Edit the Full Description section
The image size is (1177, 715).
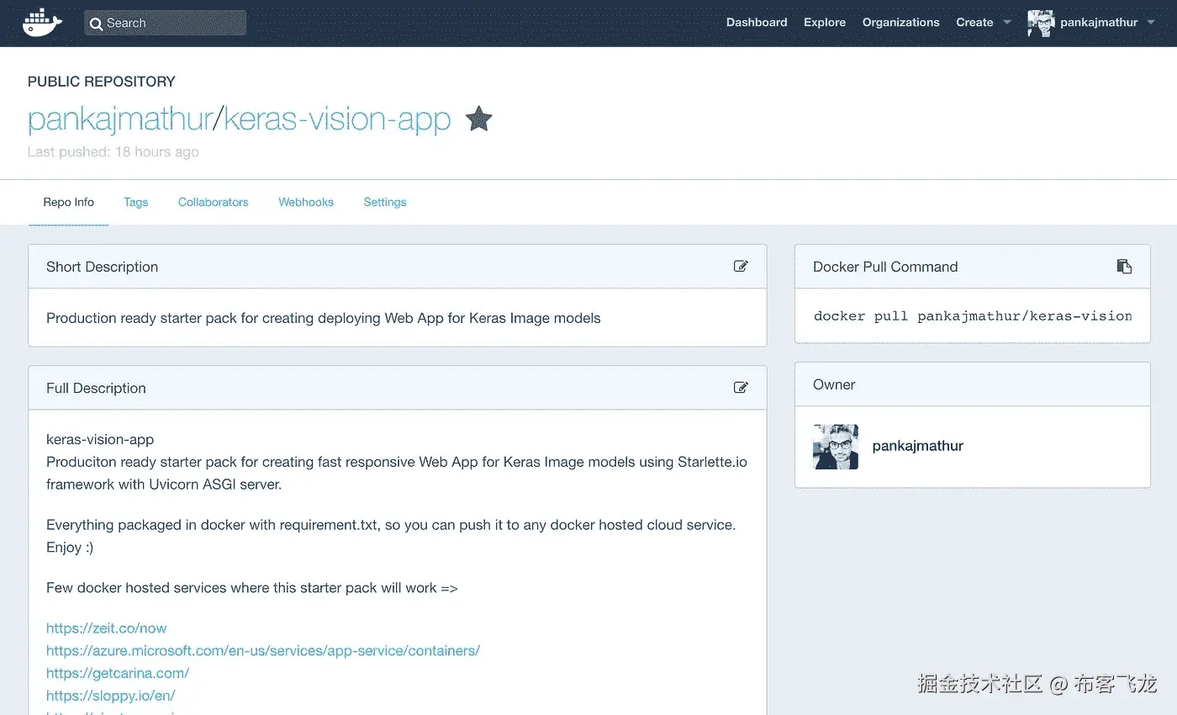point(741,388)
